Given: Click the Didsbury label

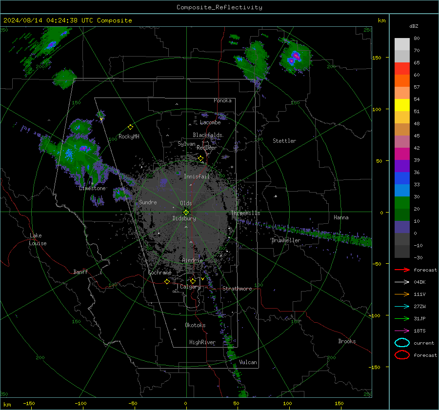Looking at the screenshot, I should click(x=184, y=218).
